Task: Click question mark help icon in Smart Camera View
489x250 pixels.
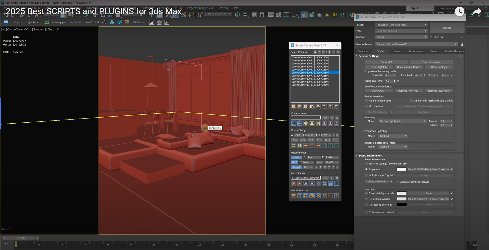Action: [x=319, y=52]
